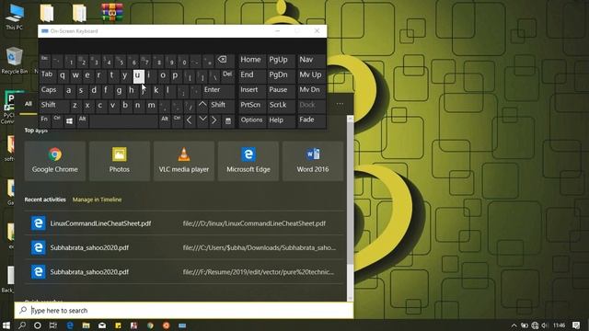The width and height of the screenshot is (589, 331).
Task: Open the search panel three-dots menu
Action: click(x=340, y=104)
